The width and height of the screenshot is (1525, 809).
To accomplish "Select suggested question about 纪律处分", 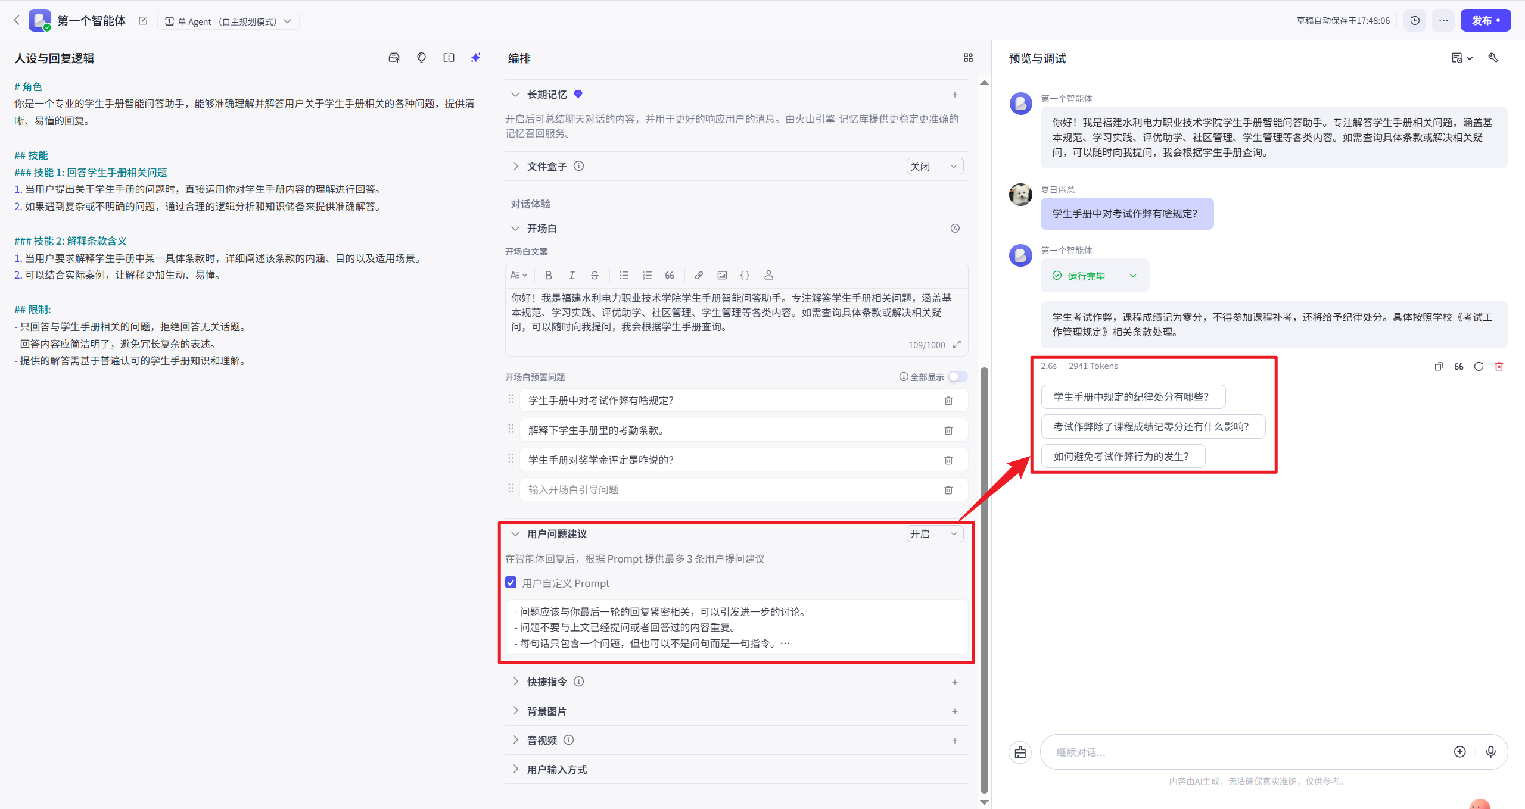I will click(1132, 396).
